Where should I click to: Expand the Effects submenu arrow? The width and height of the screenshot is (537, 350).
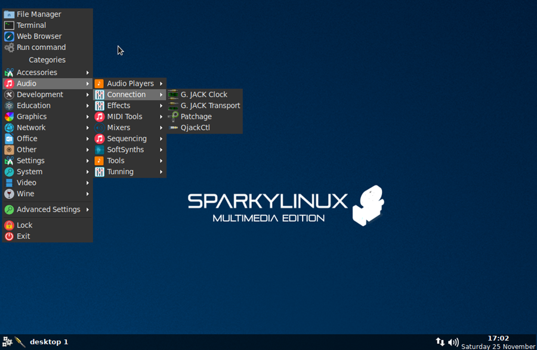click(161, 106)
